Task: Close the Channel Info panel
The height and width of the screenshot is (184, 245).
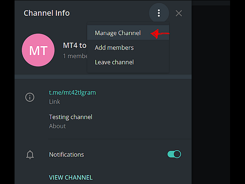Action: click(179, 13)
